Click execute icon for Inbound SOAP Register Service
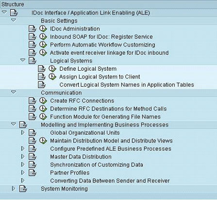 coord(43,37)
